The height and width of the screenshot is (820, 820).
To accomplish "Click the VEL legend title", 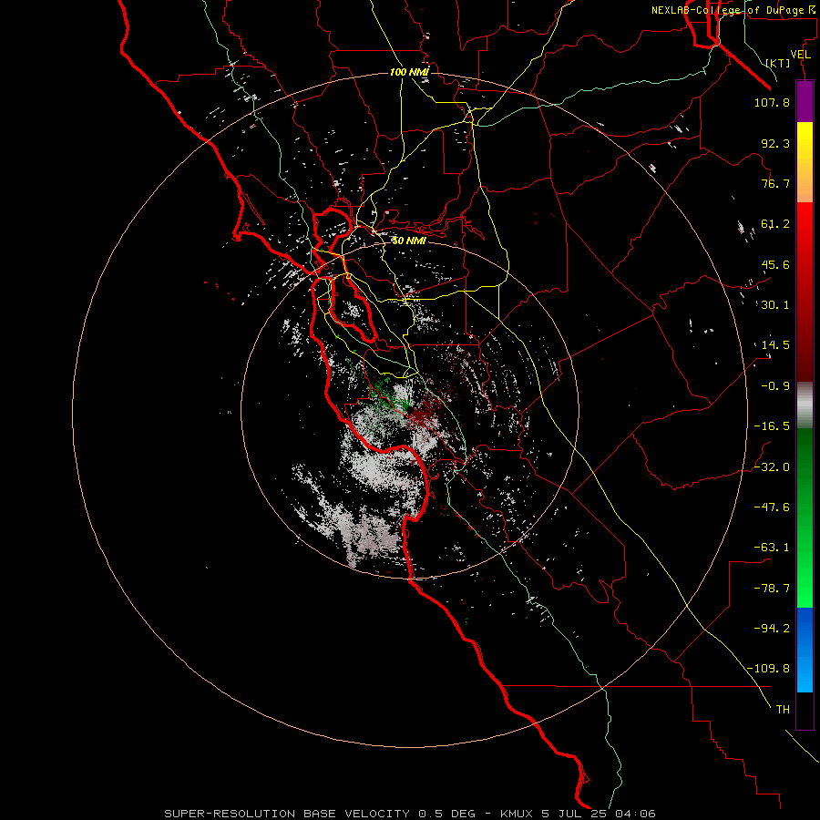I will point(800,55).
